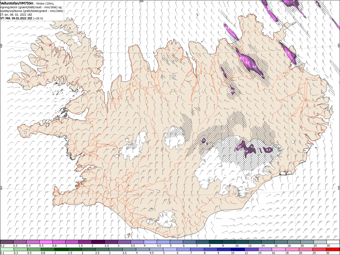Click the 'slydda/snjókoma' legend description line

(x=32, y=11)
